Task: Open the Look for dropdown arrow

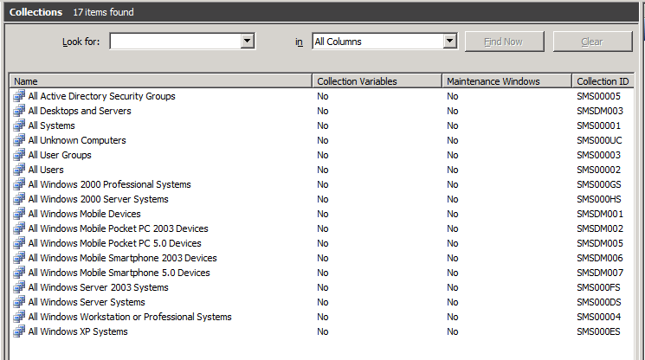Action: [247, 41]
